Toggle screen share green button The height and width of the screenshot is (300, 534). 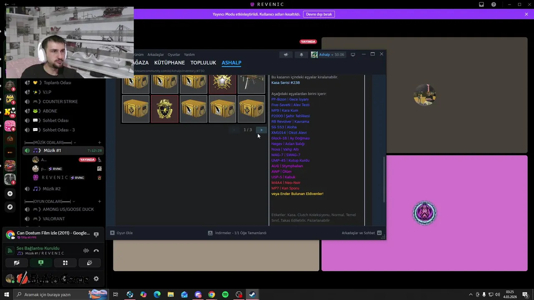(x=41, y=263)
